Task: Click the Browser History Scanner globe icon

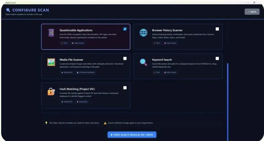Action: pyautogui.click(x=143, y=33)
